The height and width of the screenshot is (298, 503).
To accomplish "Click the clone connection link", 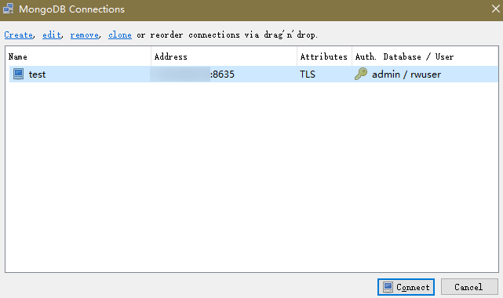I will coord(119,35).
